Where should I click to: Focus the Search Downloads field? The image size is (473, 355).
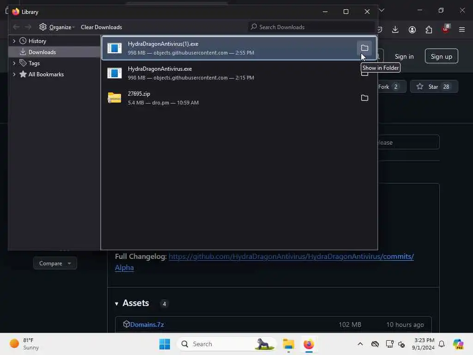click(x=311, y=27)
